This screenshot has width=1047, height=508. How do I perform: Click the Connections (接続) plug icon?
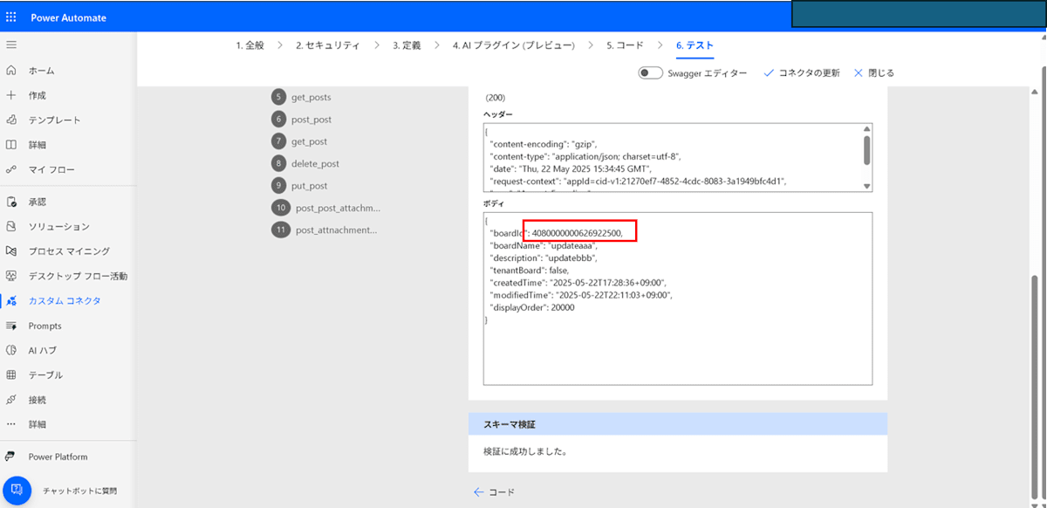coord(11,400)
